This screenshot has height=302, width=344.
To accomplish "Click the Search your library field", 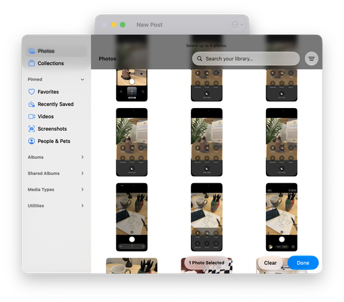I will click(x=246, y=58).
